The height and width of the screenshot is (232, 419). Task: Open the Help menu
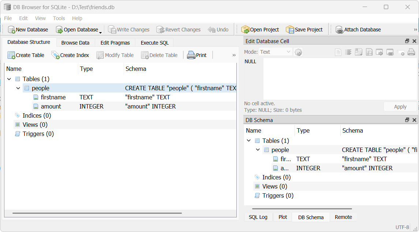[77, 18]
